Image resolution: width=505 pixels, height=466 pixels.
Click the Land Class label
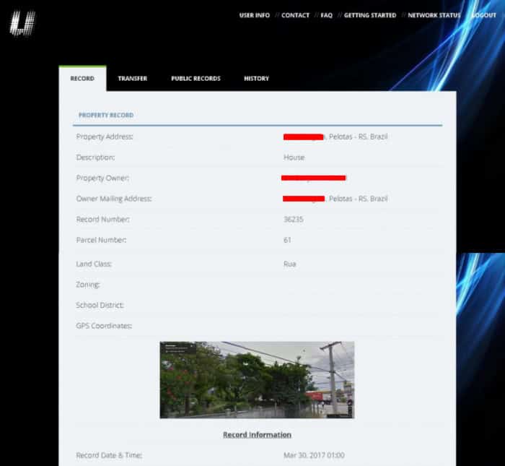[x=94, y=264]
